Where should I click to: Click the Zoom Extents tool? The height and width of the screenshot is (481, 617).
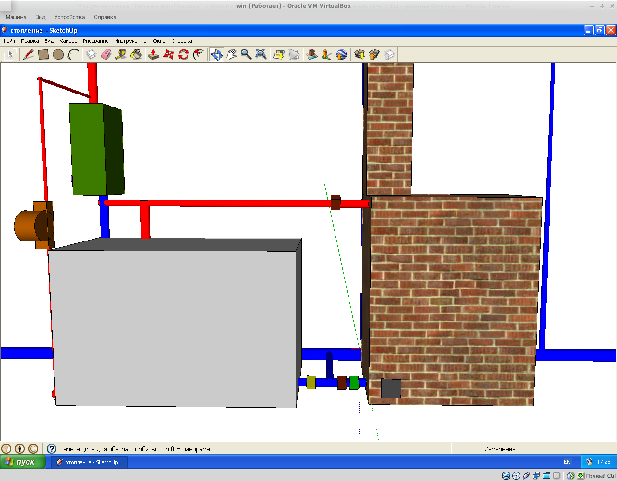(261, 54)
